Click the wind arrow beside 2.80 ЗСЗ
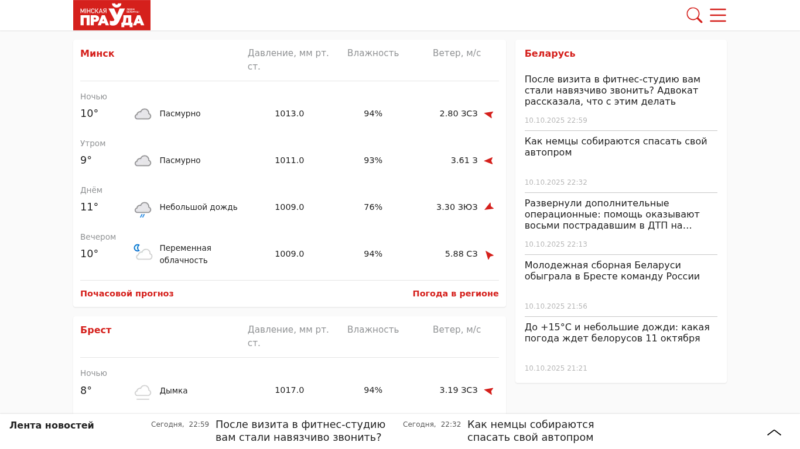 pos(488,114)
